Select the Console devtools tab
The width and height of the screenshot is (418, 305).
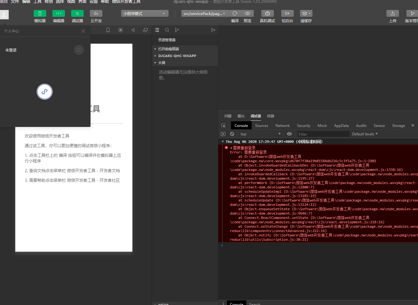click(x=241, y=126)
